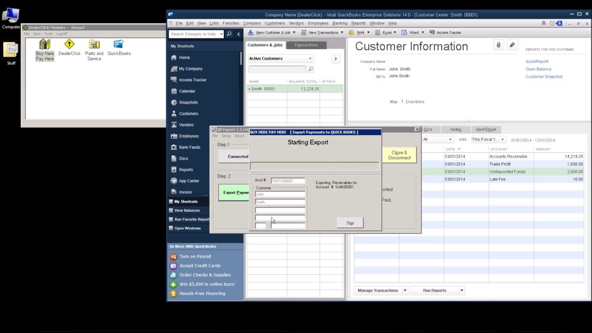
Task: Click the customer name search field
Action: [x=277, y=69]
